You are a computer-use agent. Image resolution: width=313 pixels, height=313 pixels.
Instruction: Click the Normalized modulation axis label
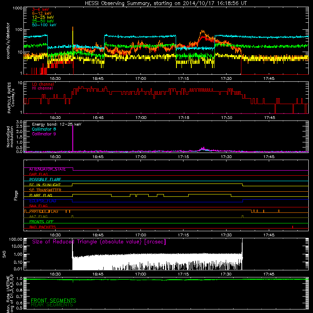pos(10,137)
